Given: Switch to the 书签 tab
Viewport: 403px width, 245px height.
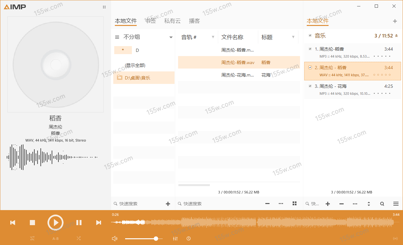Looking at the screenshot, I should (150, 21).
